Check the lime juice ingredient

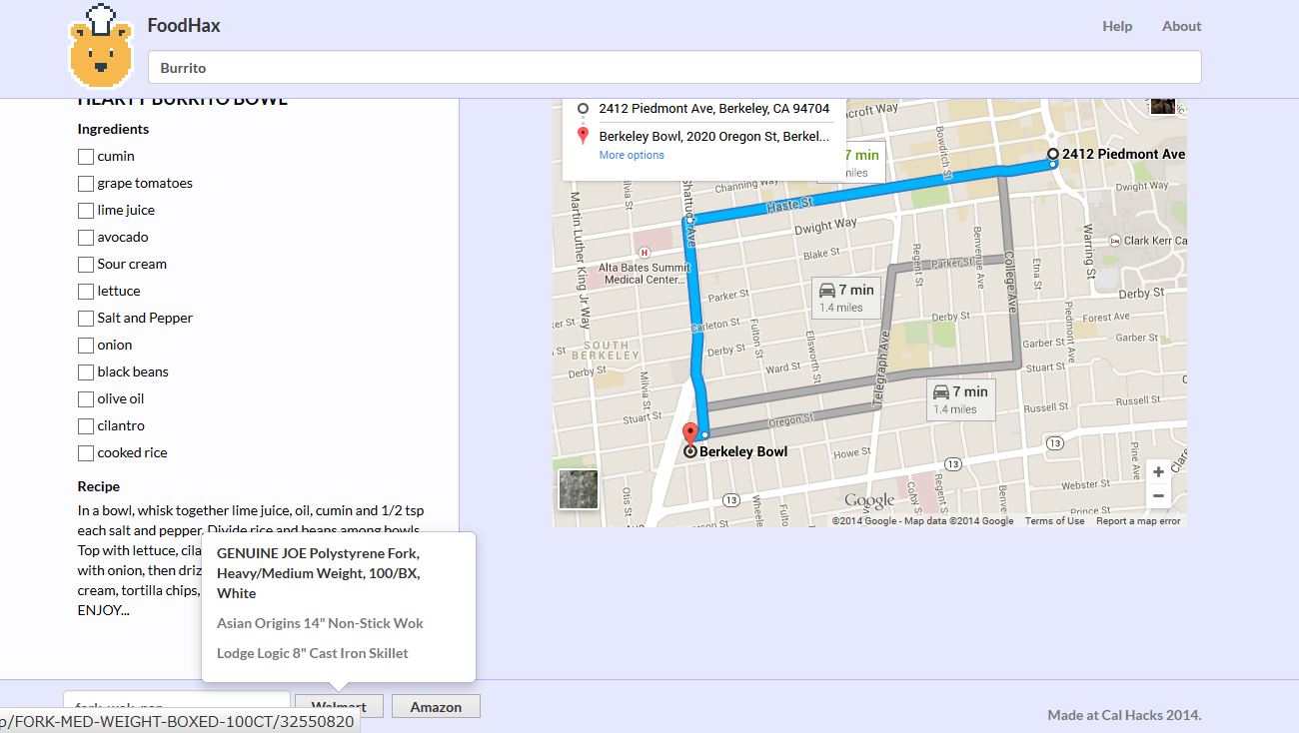pyautogui.click(x=86, y=211)
